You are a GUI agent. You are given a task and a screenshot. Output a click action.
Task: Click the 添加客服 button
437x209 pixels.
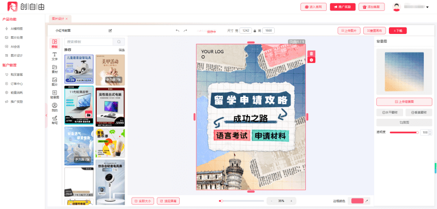tap(371, 7)
